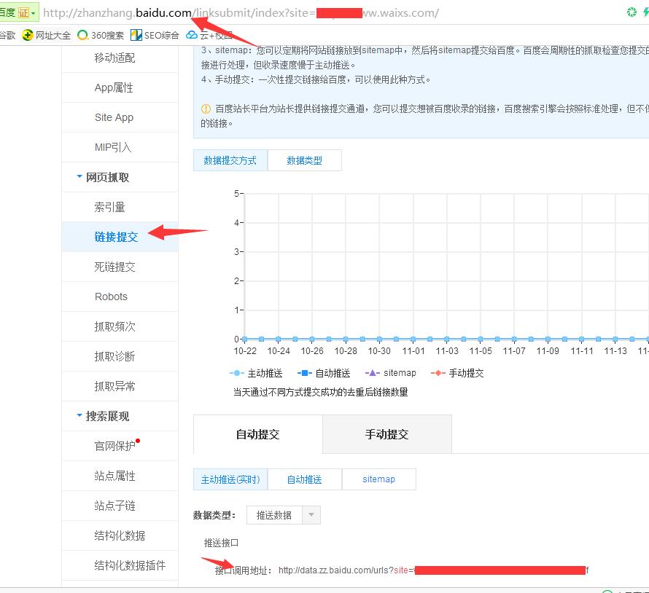This screenshot has width=649, height=593.
Task: Open Site App in sidebar
Action: [120, 117]
